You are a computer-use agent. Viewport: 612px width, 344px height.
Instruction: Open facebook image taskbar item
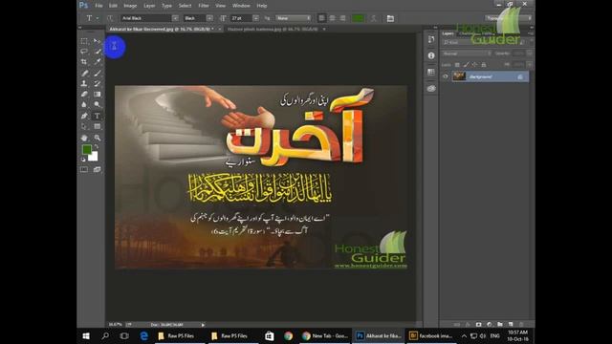(x=431, y=335)
